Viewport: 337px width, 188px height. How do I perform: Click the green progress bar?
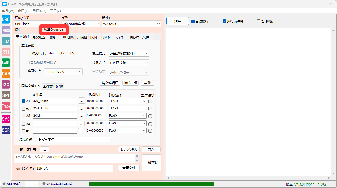151,184
